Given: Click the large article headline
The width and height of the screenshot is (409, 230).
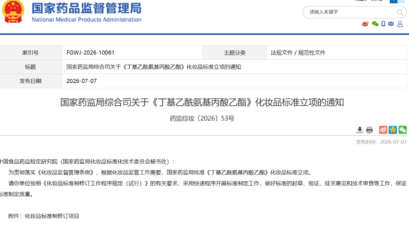Looking at the screenshot, I should 202,102.
